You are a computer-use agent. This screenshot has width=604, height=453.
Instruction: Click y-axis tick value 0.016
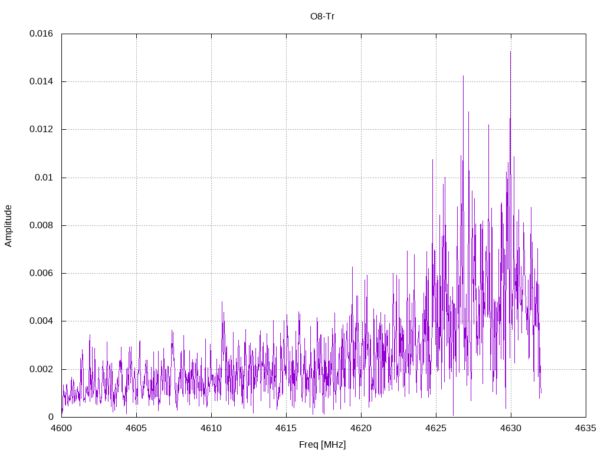pos(41,34)
